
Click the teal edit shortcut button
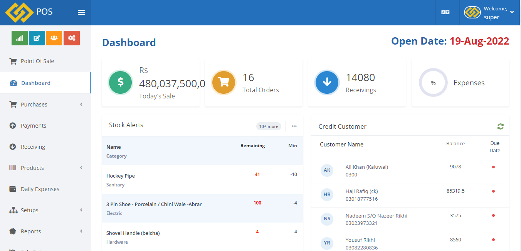[37, 38]
